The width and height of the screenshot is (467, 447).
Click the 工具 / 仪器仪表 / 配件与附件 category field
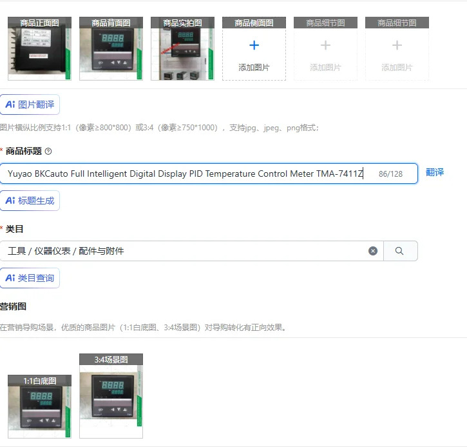click(x=191, y=251)
